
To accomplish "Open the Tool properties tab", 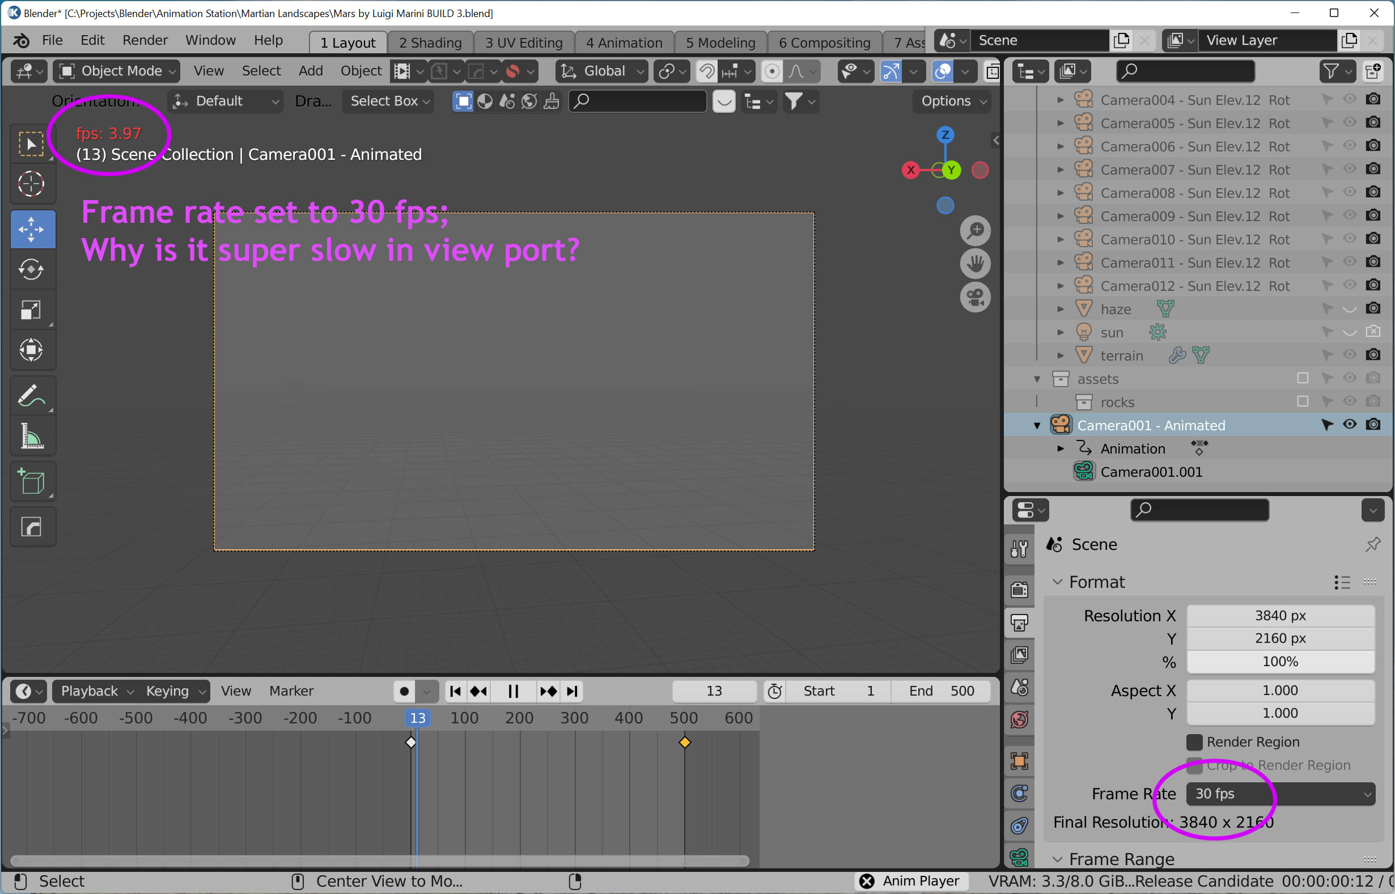I will click(x=1020, y=549).
